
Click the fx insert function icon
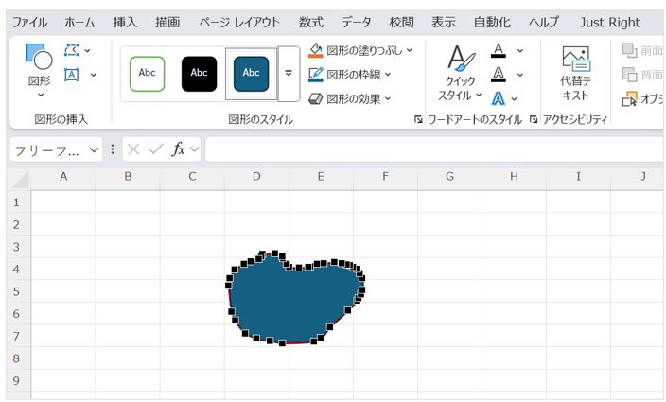pyautogui.click(x=179, y=149)
